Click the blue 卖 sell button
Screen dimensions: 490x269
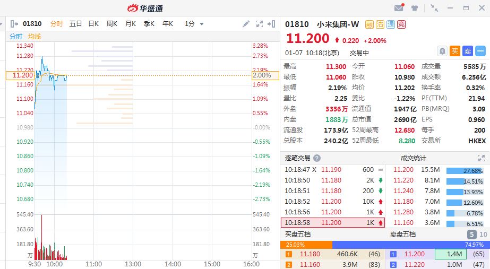click(468, 51)
